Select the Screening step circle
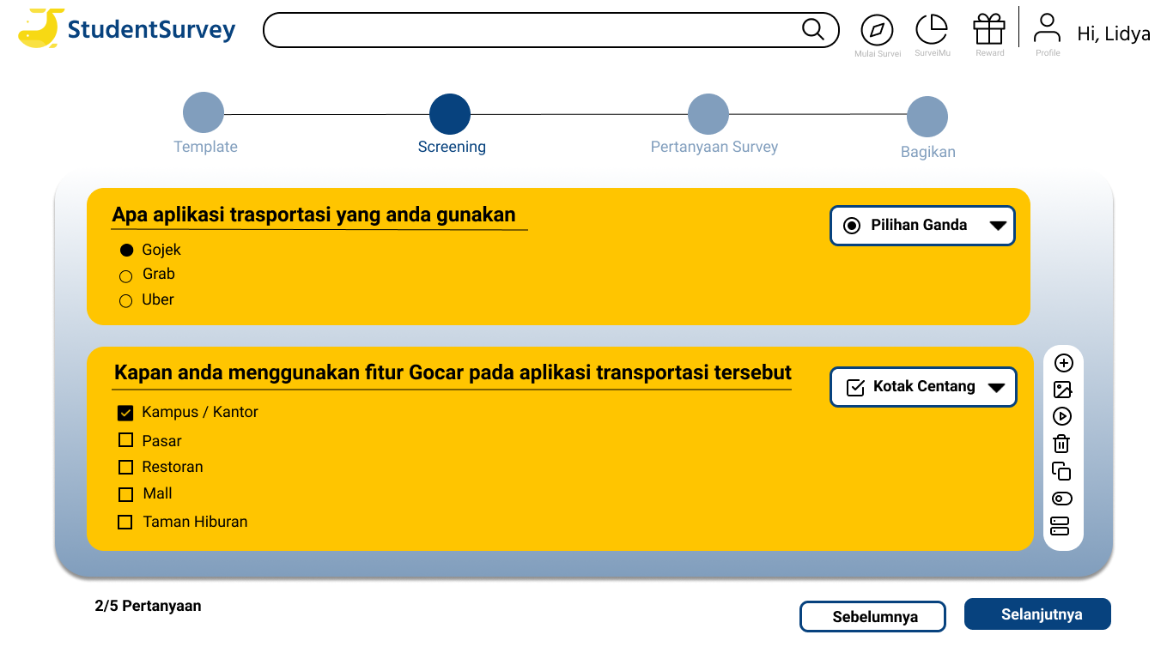Screen dimensions: 1173x659 [x=450, y=114]
